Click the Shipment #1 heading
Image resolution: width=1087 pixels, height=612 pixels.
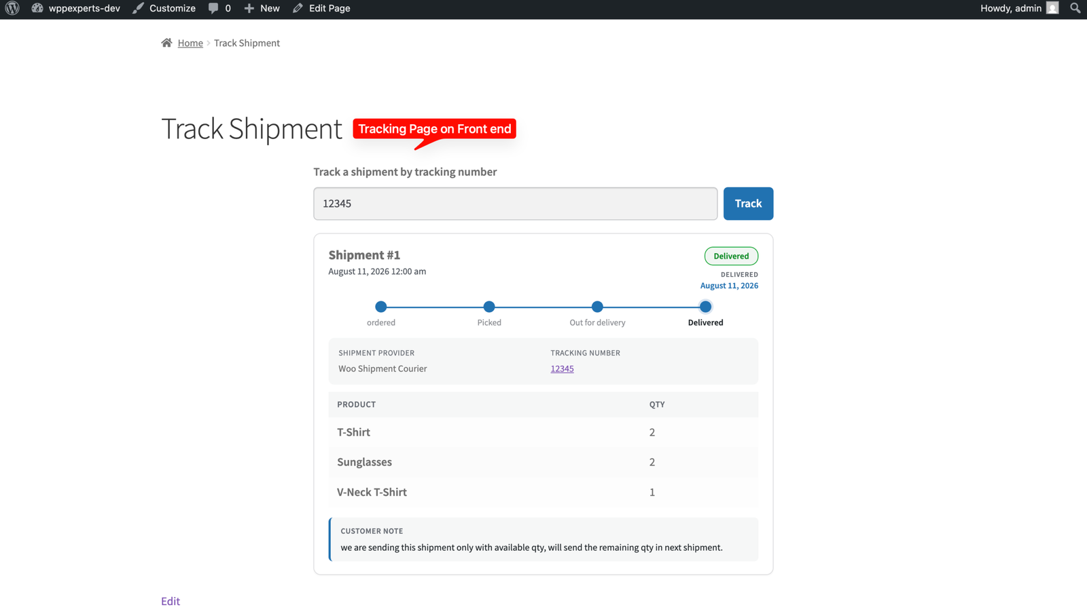(364, 255)
